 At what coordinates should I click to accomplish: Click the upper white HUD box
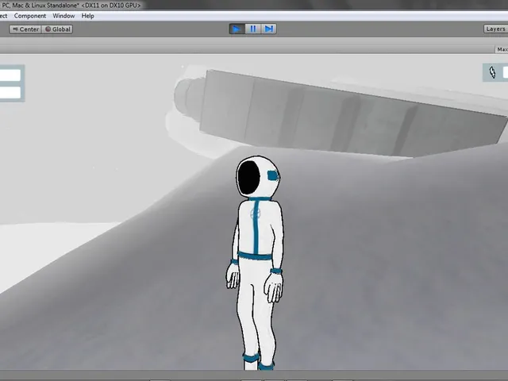(x=10, y=75)
